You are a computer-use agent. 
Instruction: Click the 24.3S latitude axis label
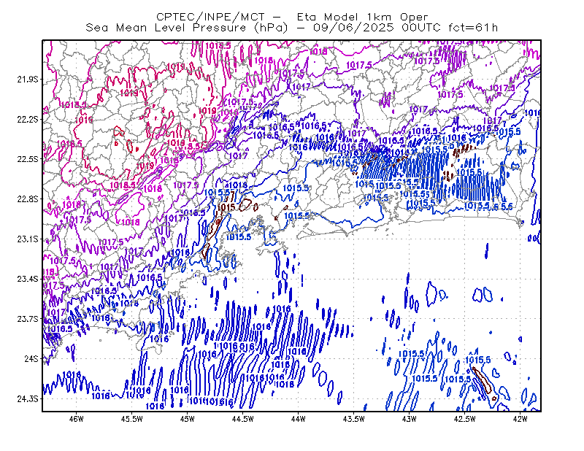28,399
